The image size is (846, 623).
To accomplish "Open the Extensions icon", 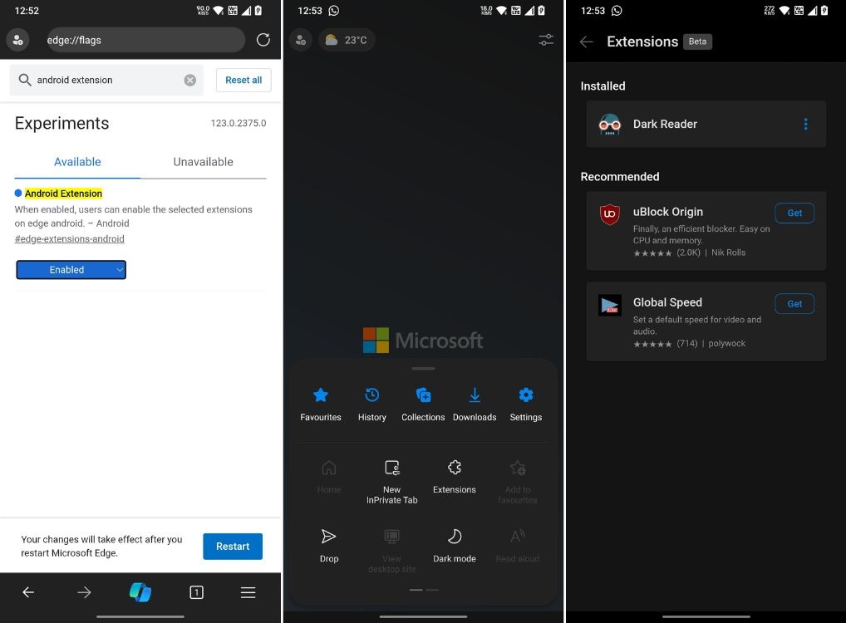I will (x=454, y=468).
